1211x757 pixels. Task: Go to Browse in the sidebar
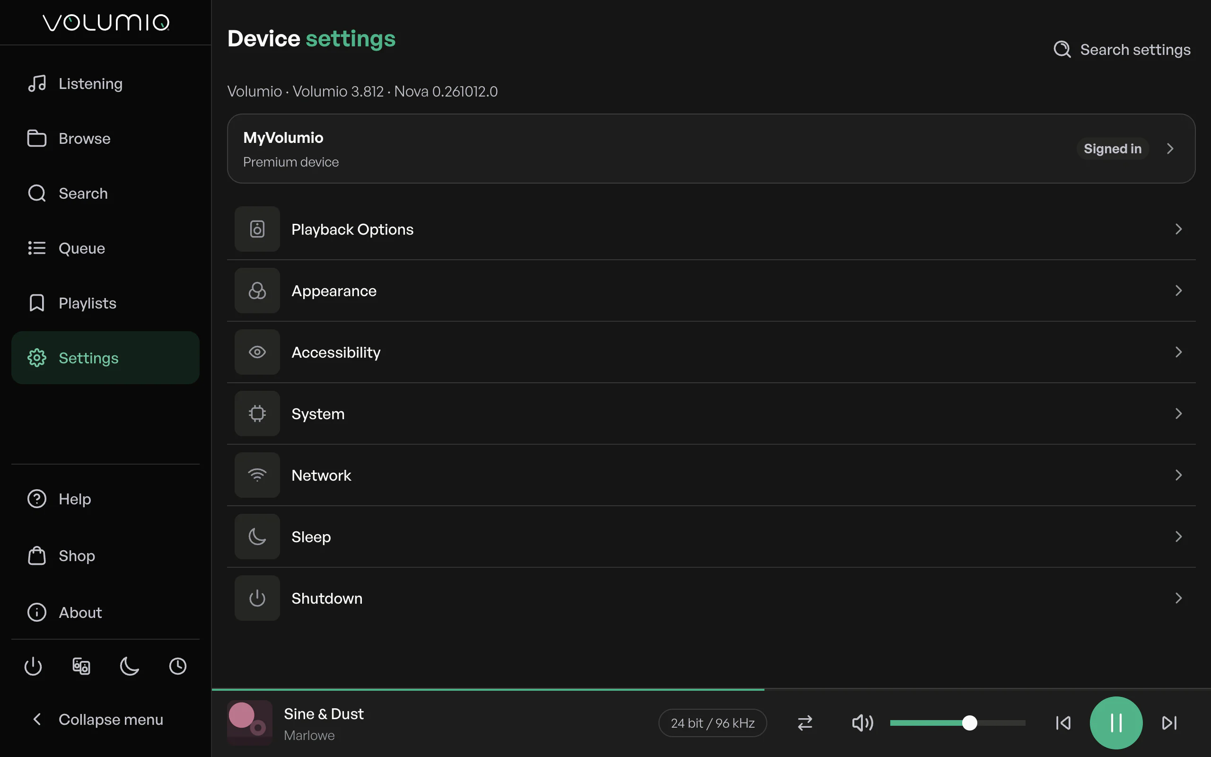point(105,139)
